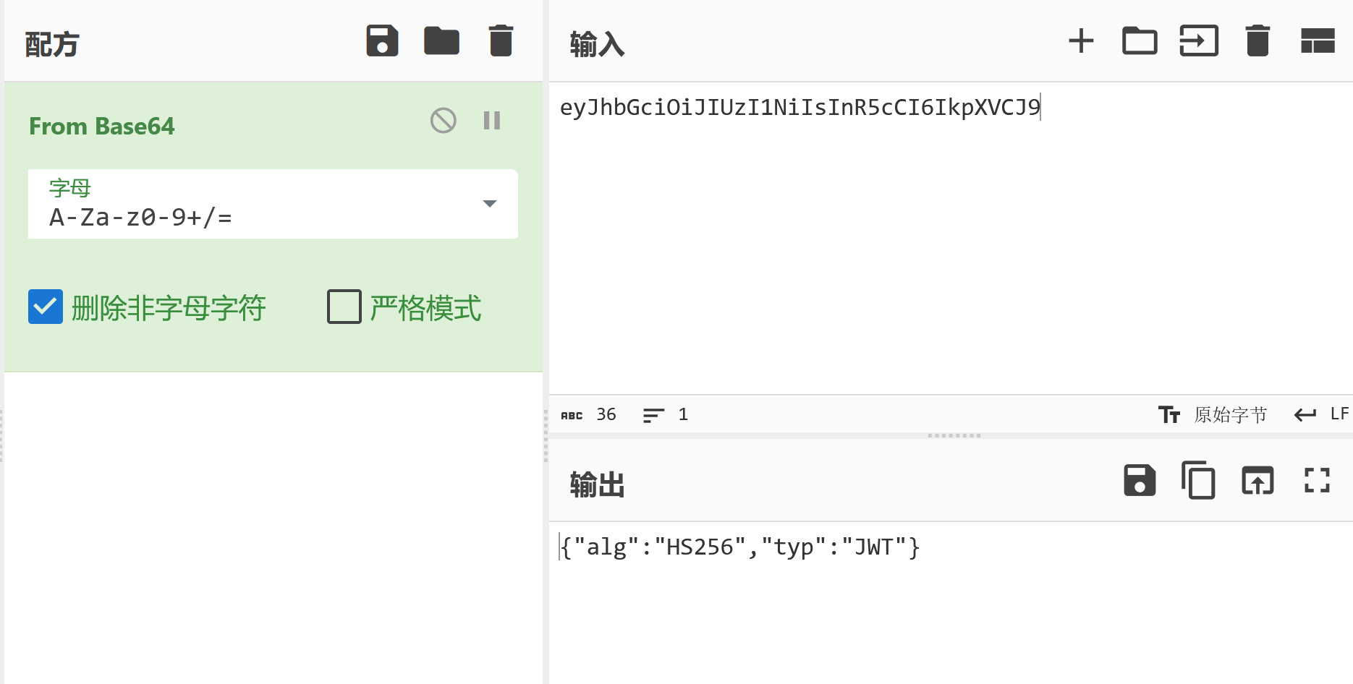Save output to file
The height and width of the screenshot is (684, 1353).
[1140, 480]
